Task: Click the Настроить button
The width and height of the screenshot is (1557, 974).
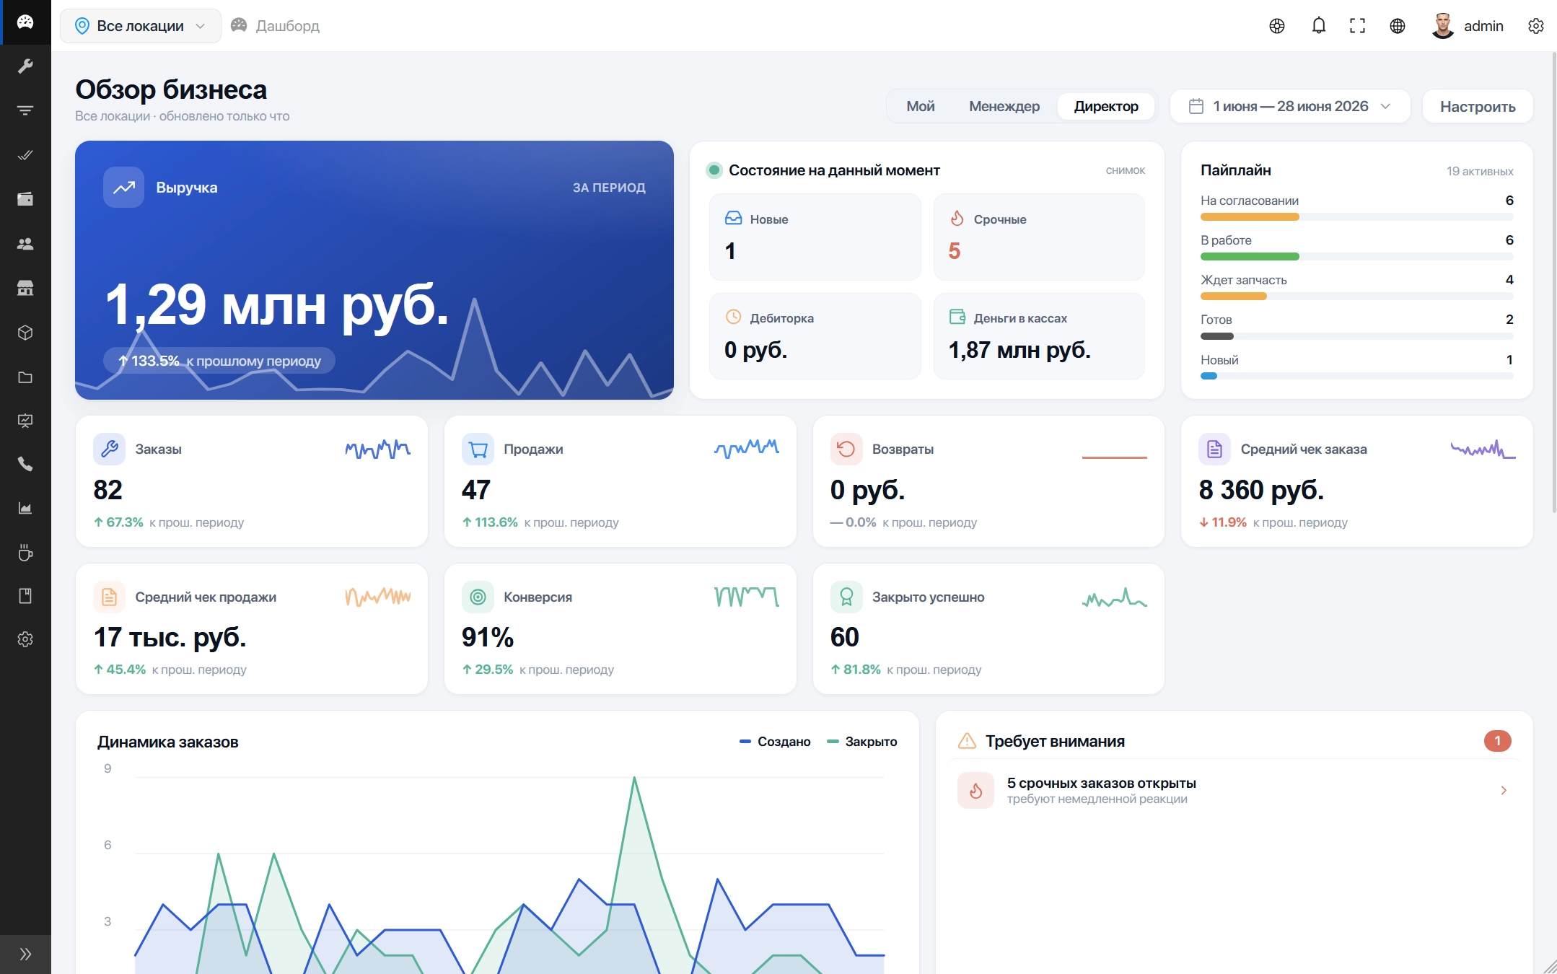Action: point(1478,106)
